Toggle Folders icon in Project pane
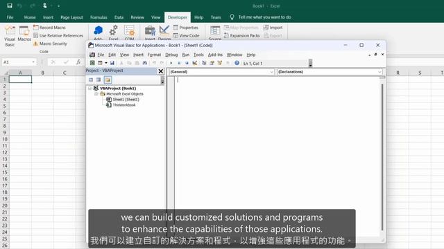 [x=108, y=80]
